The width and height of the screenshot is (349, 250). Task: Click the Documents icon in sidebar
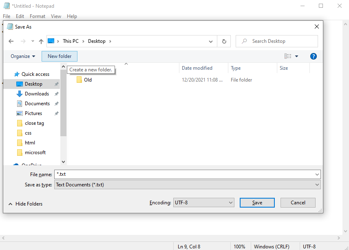pos(19,104)
